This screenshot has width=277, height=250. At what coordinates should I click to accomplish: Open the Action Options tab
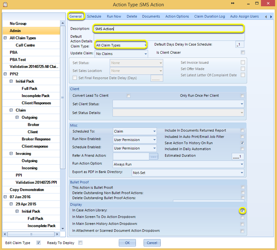point(177,16)
